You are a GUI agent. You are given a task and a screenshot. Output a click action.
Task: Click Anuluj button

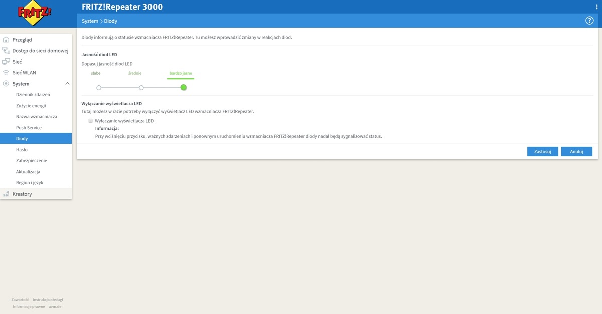(576, 151)
